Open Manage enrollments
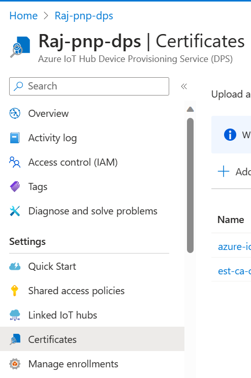251x378 pixels. tap(73, 364)
